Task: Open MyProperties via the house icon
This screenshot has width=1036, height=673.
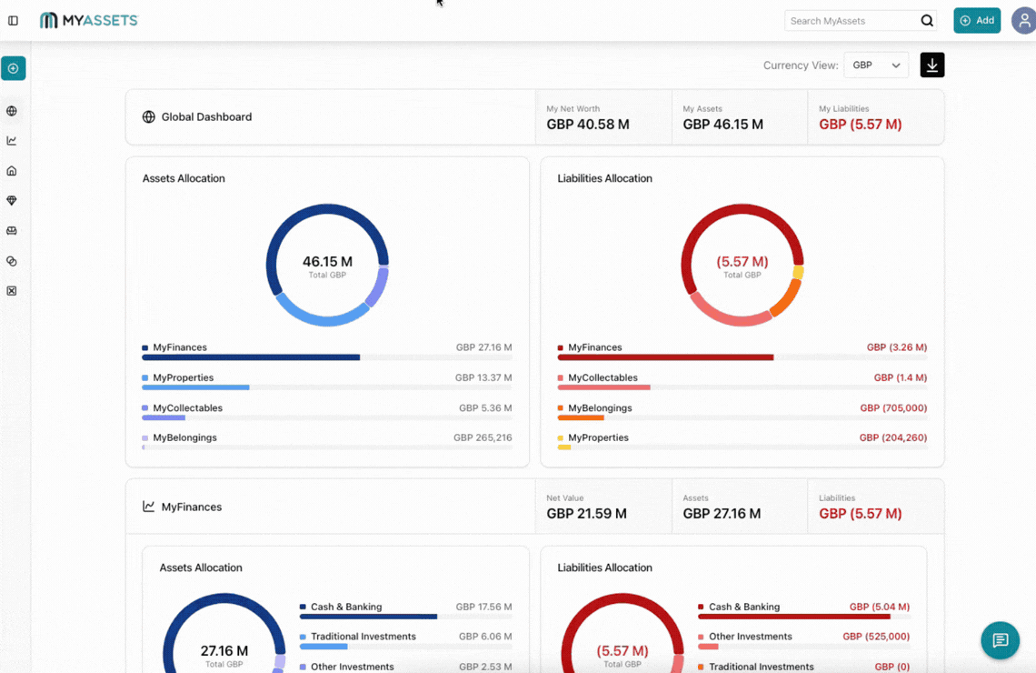Action: click(x=13, y=170)
